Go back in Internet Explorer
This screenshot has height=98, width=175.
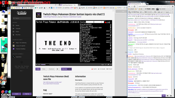pos(13,5)
